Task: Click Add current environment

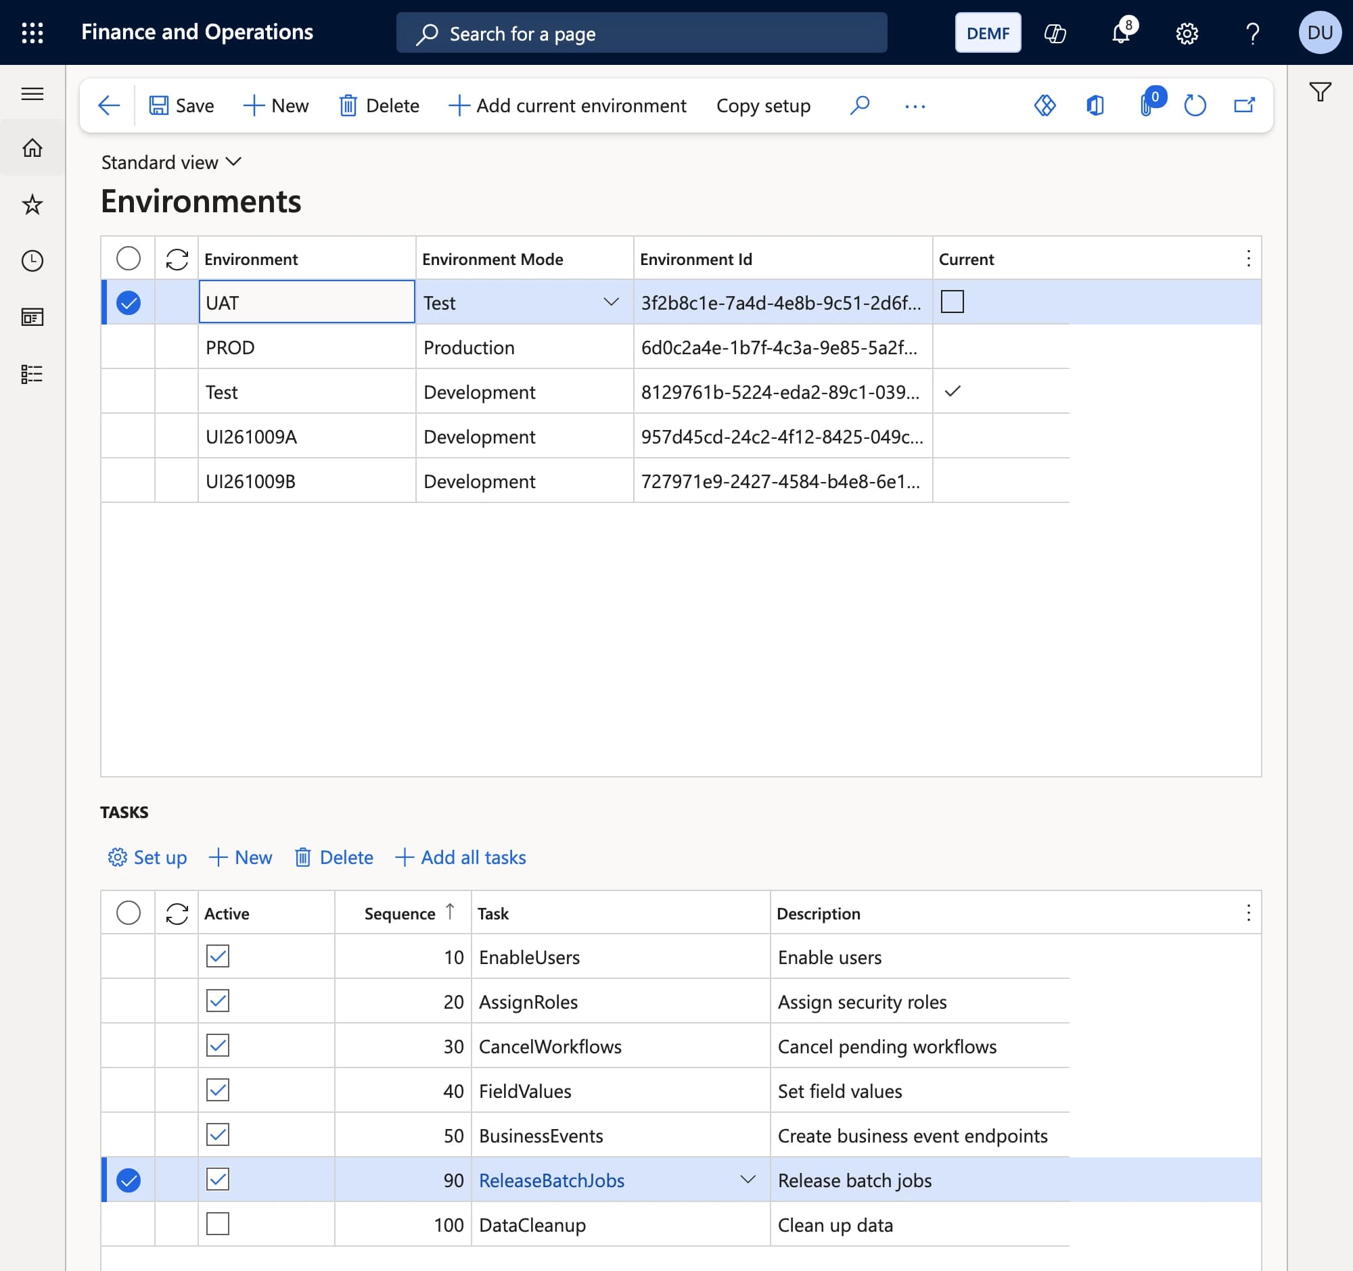Action: 568,105
